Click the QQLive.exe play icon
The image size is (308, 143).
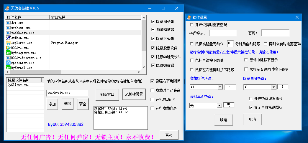[x=8, y=48]
